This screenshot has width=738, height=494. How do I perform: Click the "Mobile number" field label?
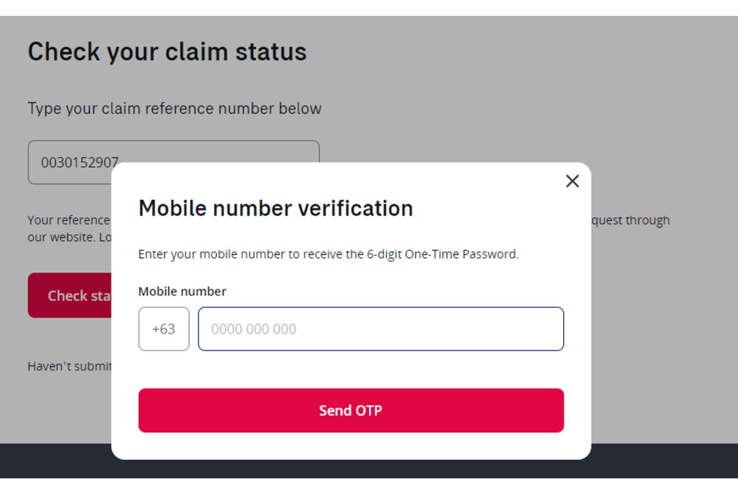pos(182,291)
